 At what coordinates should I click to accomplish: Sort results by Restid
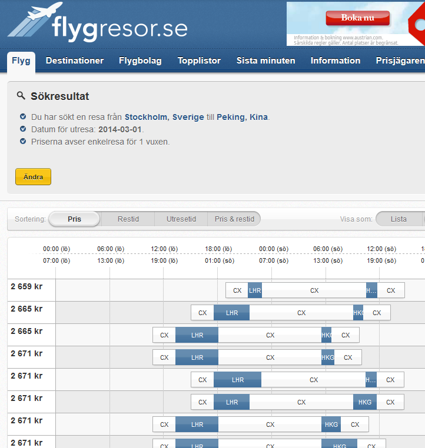click(128, 219)
